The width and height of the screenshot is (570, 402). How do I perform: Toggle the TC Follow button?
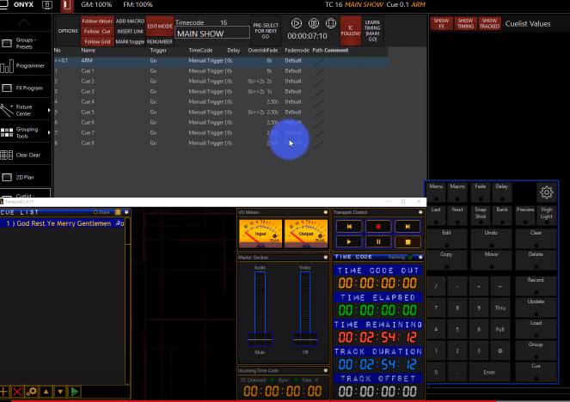pyautogui.click(x=350, y=31)
